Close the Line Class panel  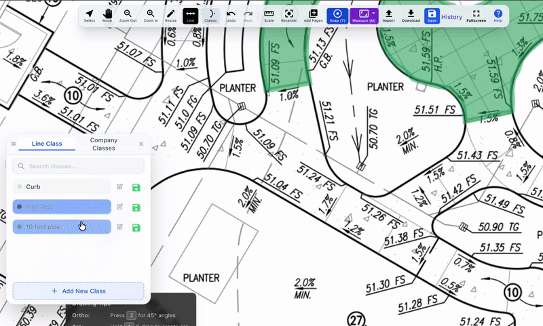[x=141, y=144]
